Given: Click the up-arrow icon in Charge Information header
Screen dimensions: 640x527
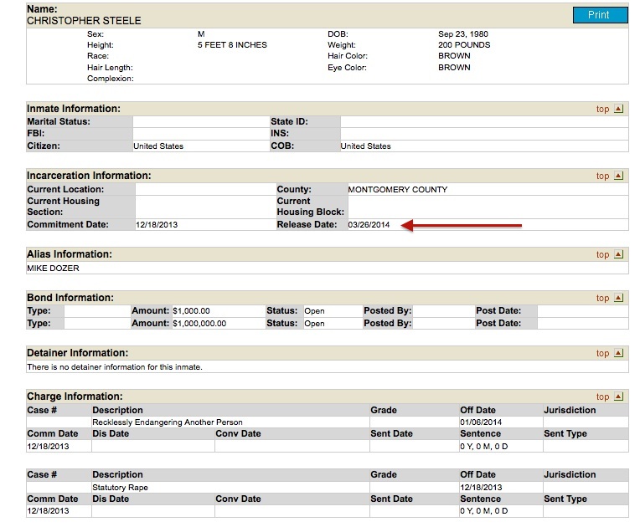Looking at the screenshot, I should [619, 397].
